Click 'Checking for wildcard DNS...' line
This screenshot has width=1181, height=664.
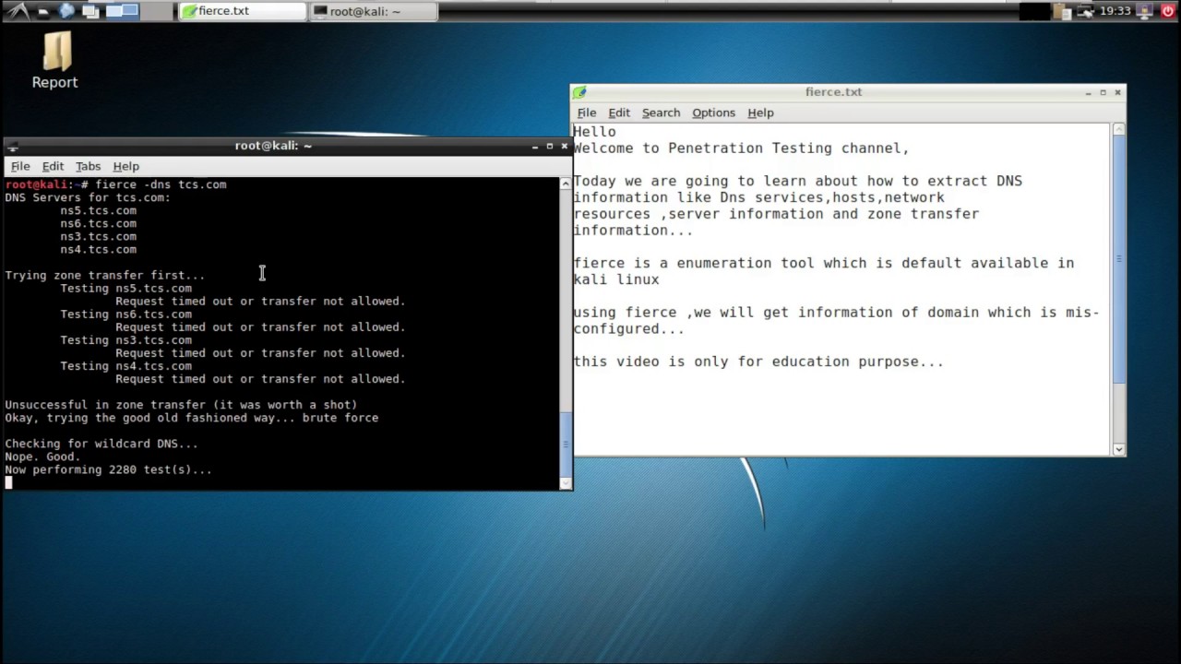(x=101, y=443)
